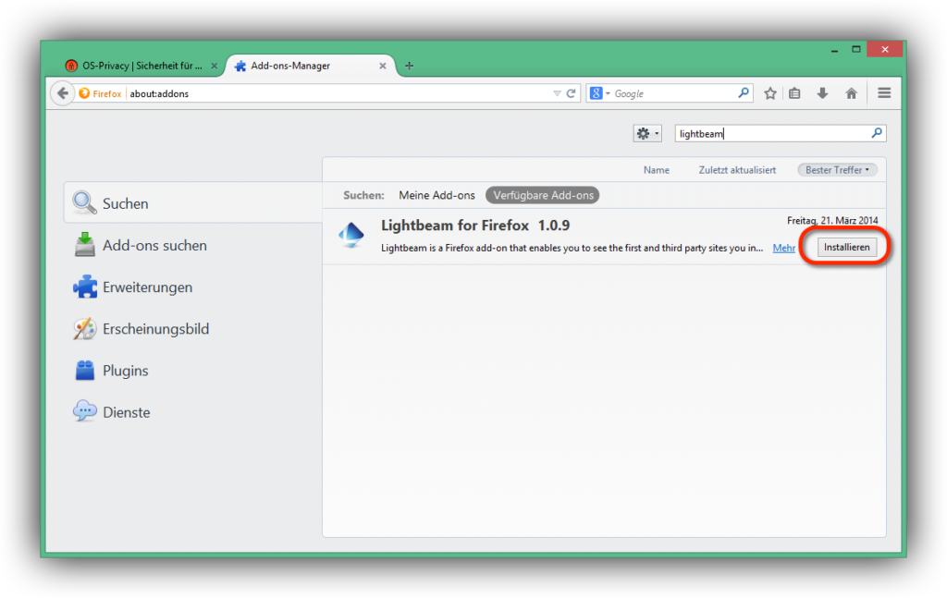Close the Add-ons-Manager tab
Screen dimensions: 947x598
(x=382, y=66)
